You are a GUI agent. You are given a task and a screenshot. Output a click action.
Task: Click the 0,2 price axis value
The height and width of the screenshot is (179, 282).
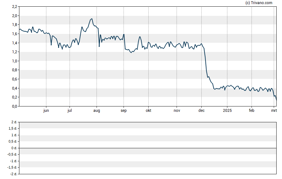[15, 97]
